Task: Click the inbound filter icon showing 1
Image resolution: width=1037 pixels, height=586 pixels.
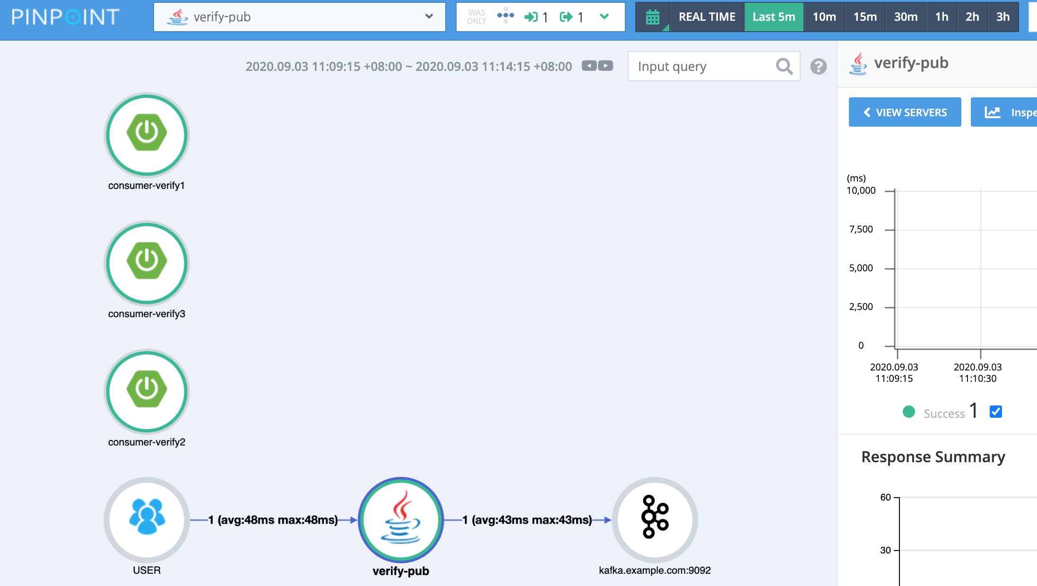Action: (x=535, y=17)
